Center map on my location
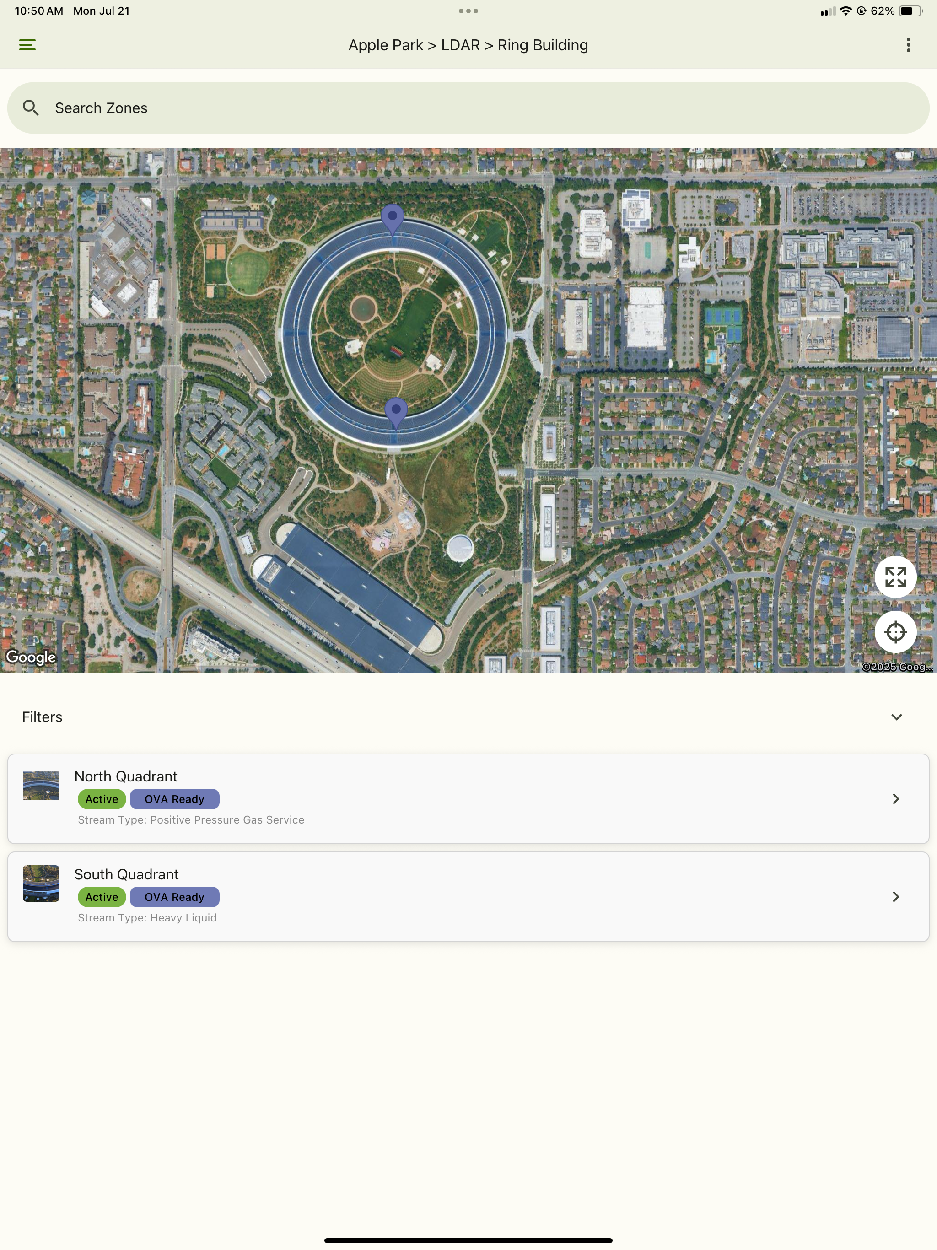This screenshot has width=937, height=1250. [895, 632]
